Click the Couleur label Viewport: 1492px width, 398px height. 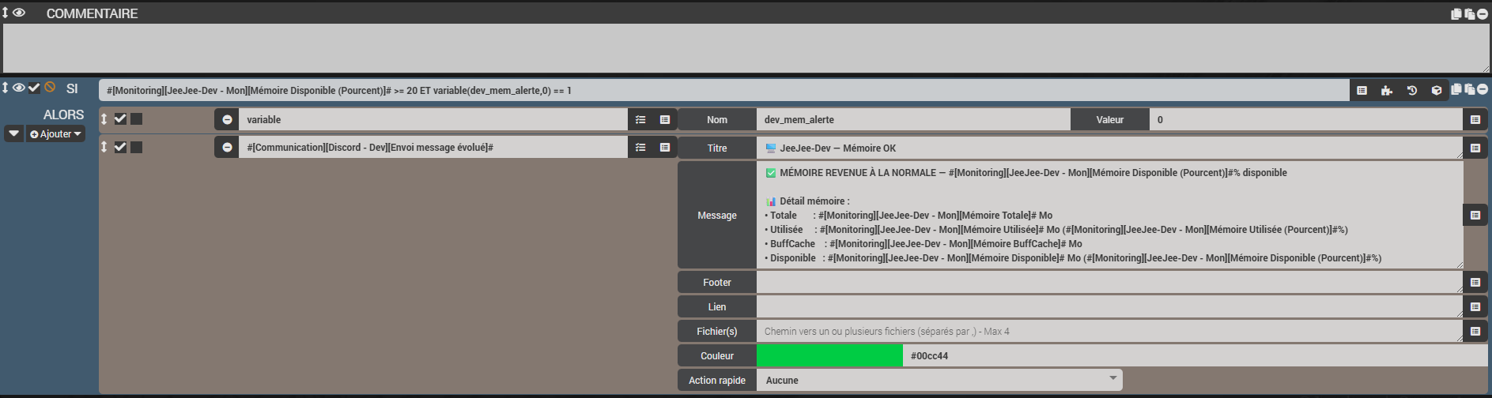point(717,355)
